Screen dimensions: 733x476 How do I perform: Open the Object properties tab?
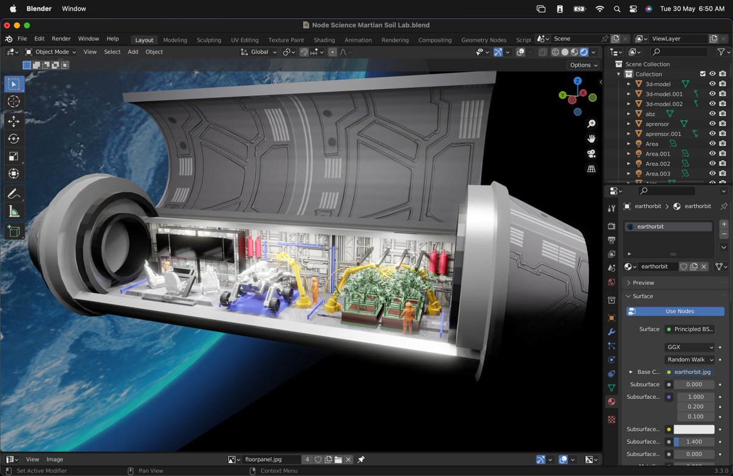[x=611, y=318]
